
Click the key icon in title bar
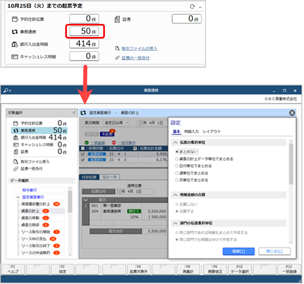(x=7, y=90)
